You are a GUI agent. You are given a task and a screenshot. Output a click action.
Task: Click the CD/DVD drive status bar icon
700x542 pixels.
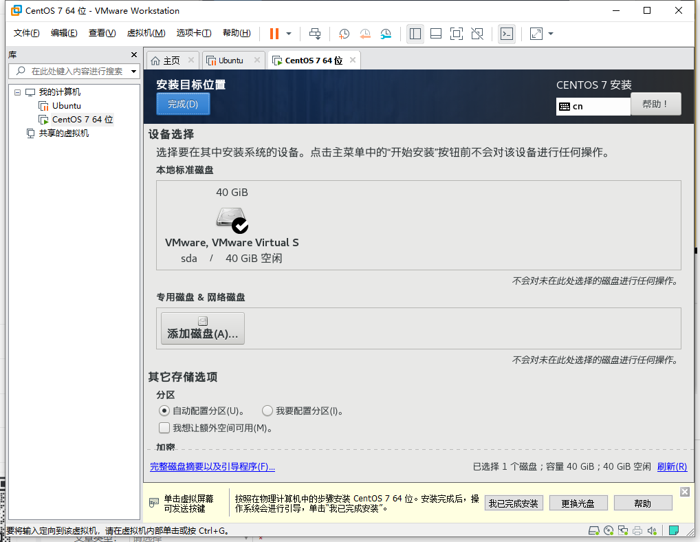pos(609,530)
